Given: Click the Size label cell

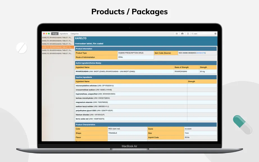Looking at the screenshot, I should click(x=166, y=133).
